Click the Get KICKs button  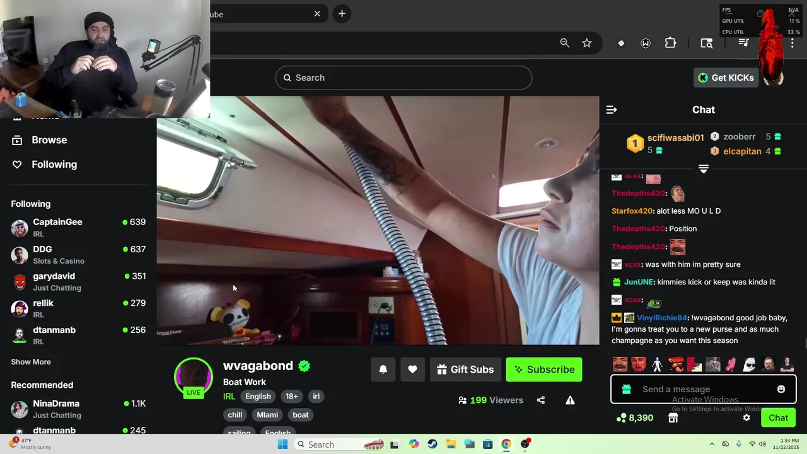[726, 78]
